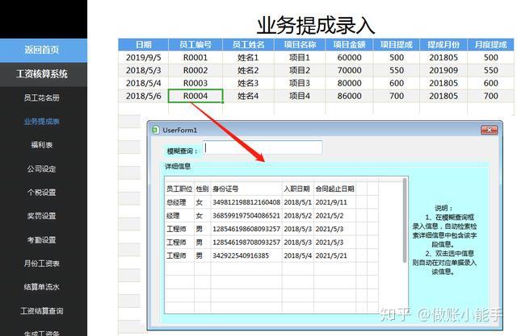Click the 返回首页 button in sidebar
The width and height of the screenshot is (517, 336).
tap(44, 50)
